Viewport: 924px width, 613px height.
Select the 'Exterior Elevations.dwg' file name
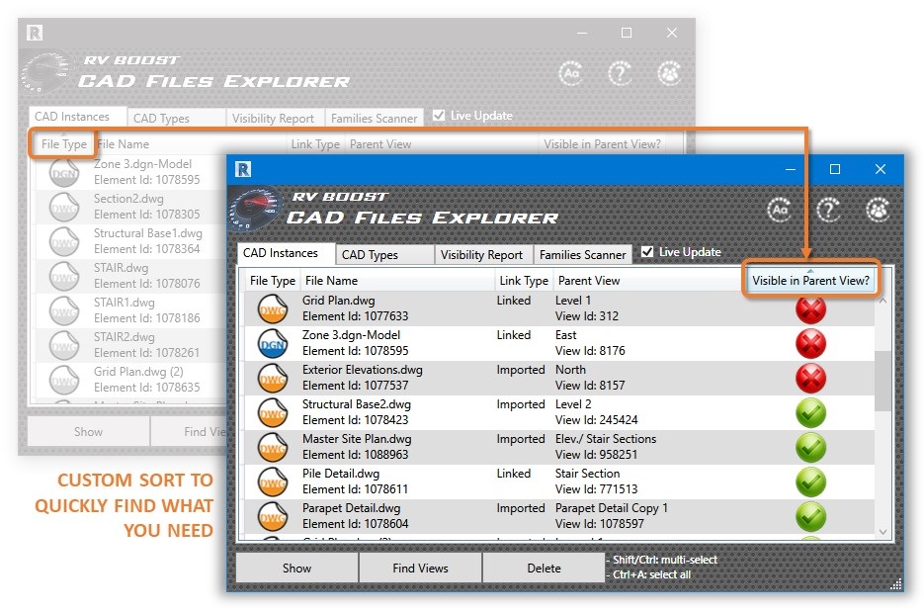click(363, 370)
